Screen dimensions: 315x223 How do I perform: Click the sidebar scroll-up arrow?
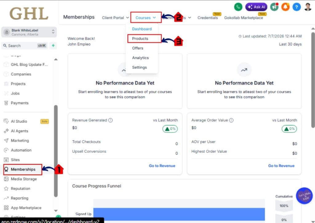click(x=56, y=59)
